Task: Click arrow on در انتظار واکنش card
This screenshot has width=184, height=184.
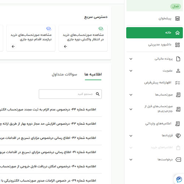Action: (66, 46)
